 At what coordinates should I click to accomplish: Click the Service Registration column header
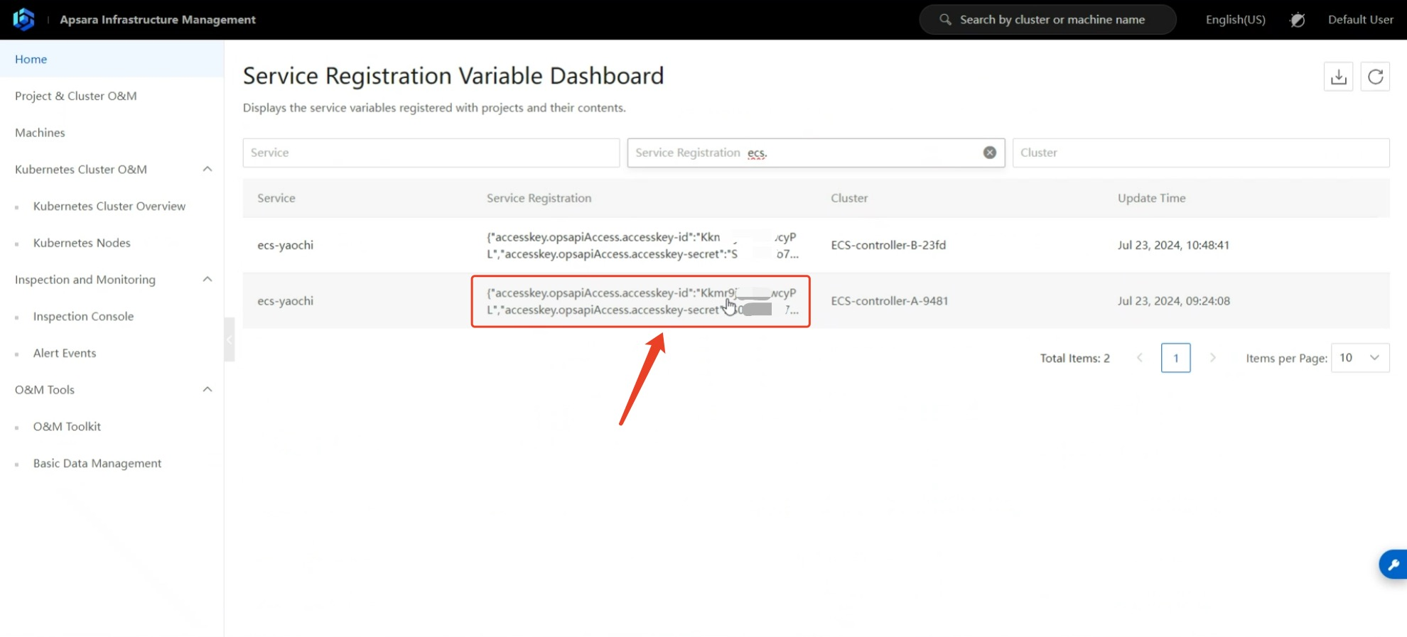point(539,198)
